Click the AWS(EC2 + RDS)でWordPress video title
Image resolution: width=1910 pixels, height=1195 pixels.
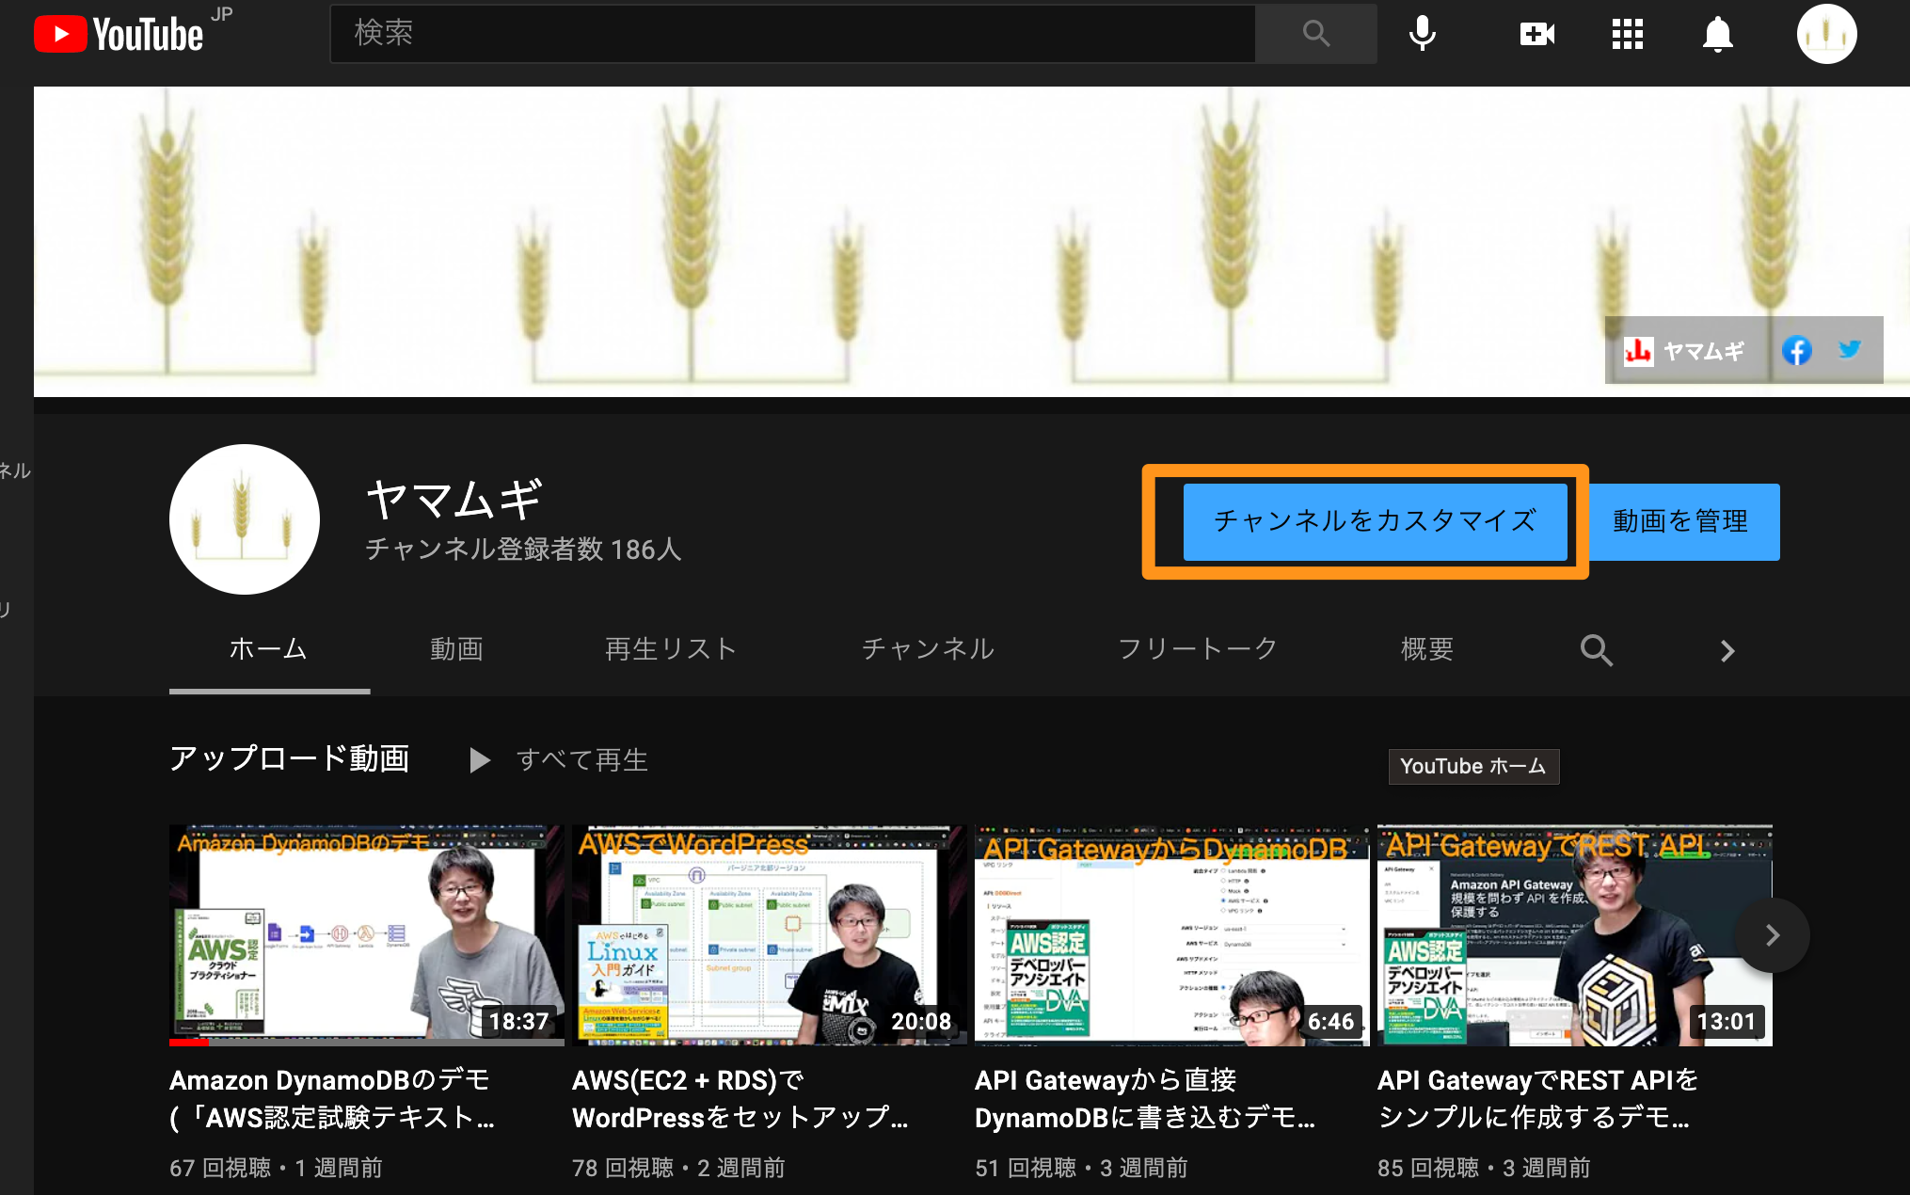click(x=740, y=1099)
